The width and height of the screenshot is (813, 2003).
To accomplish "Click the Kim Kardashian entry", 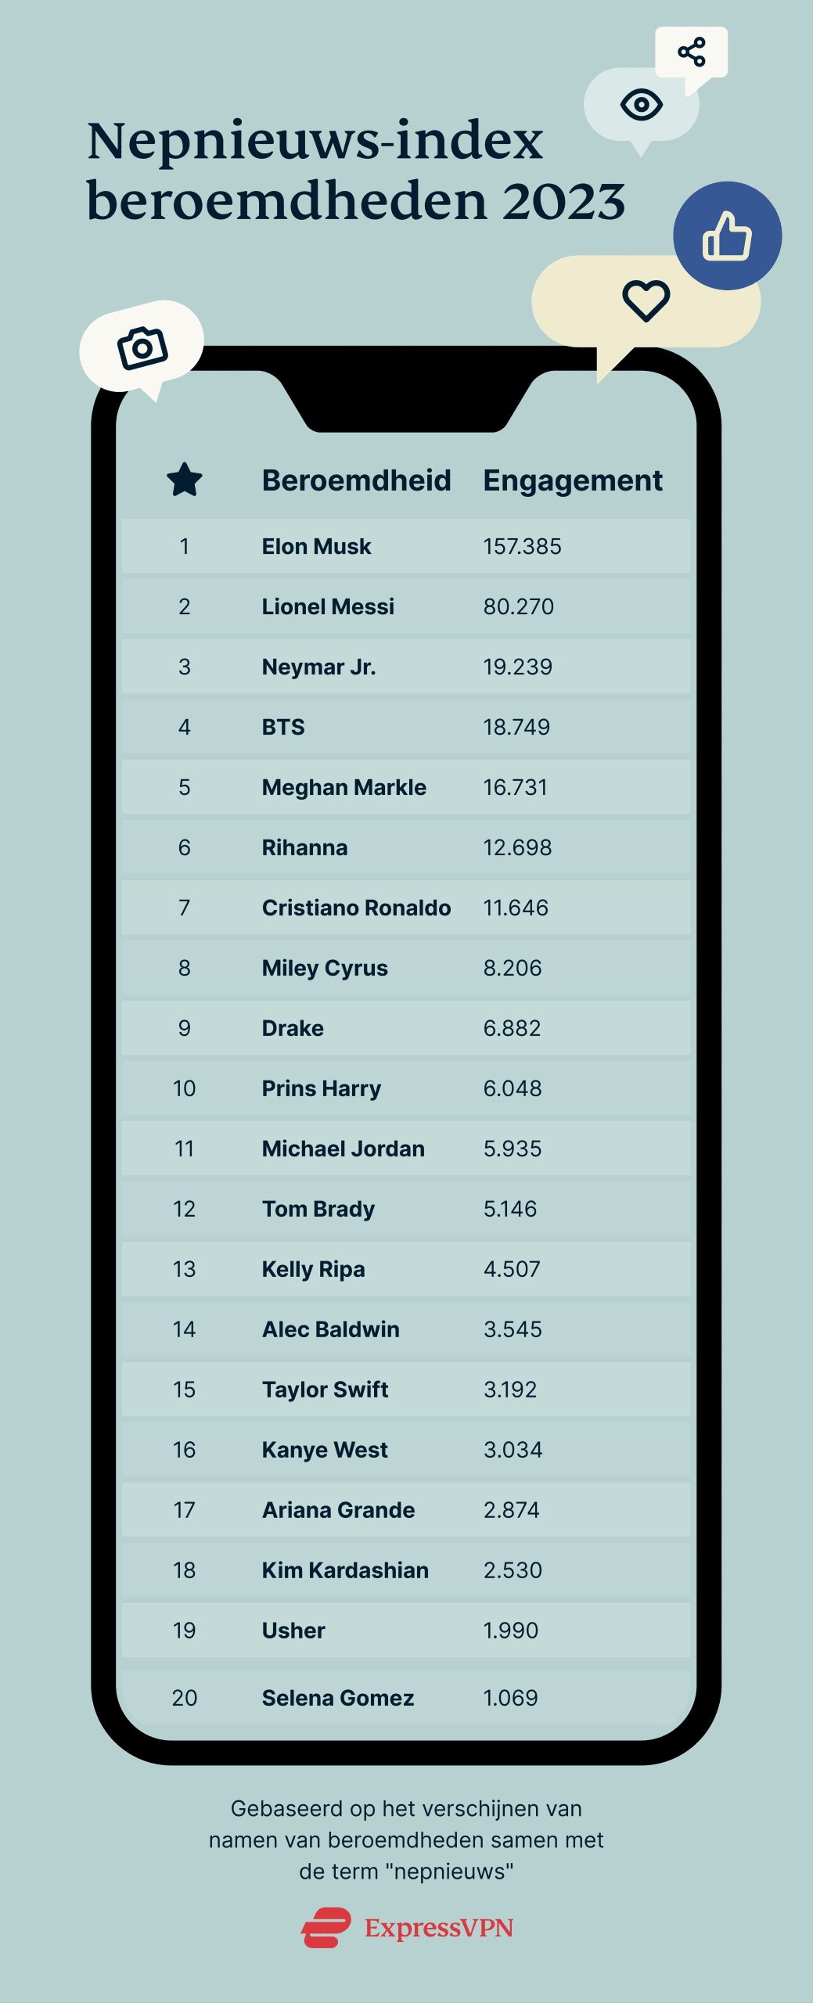I will pos(345,1570).
